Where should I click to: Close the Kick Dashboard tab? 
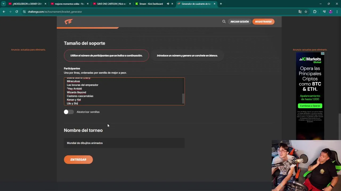[x=172, y=4]
